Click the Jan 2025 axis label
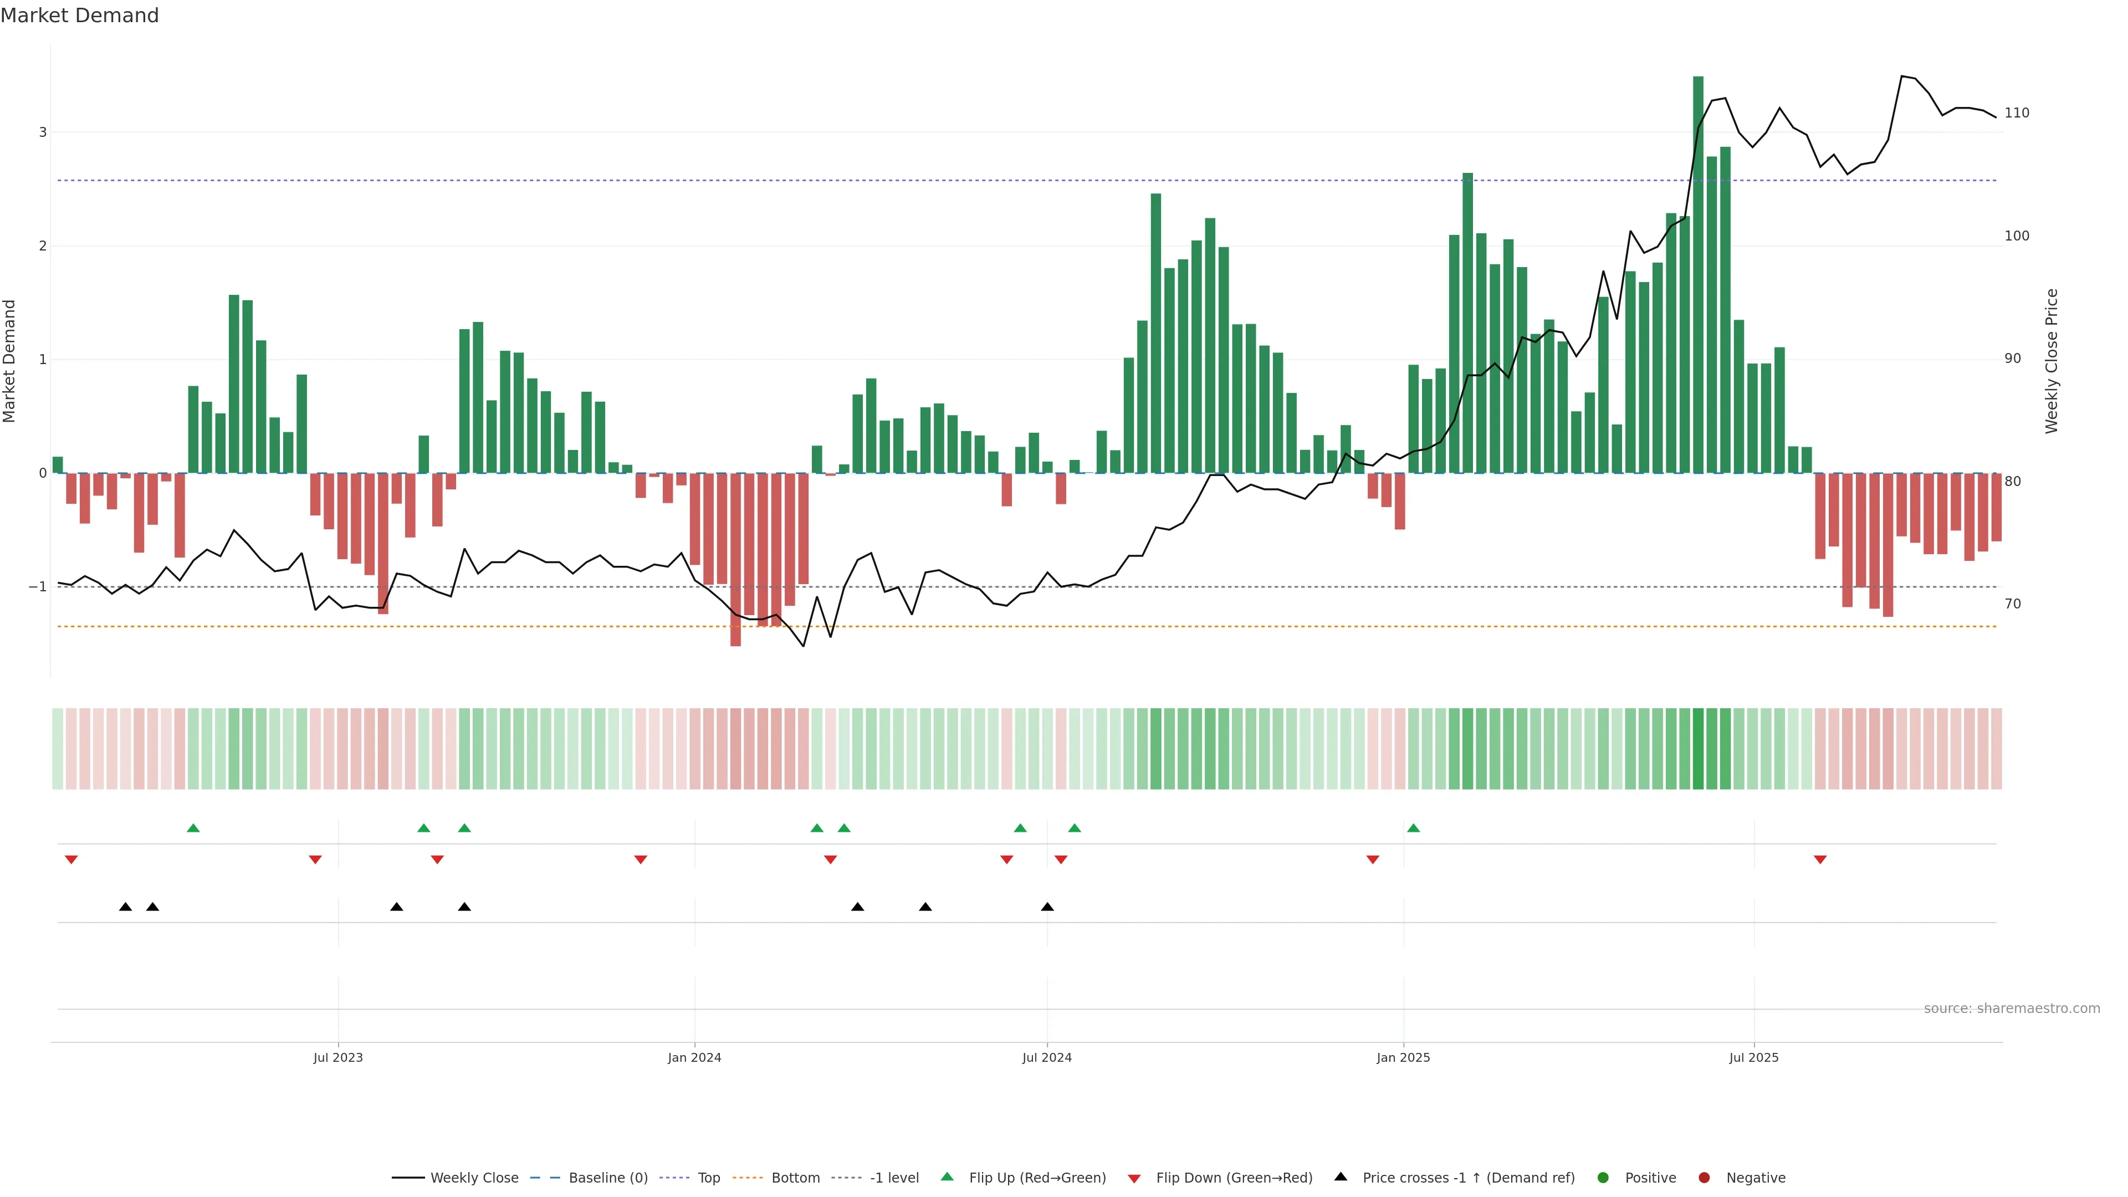 [x=1403, y=1058]
